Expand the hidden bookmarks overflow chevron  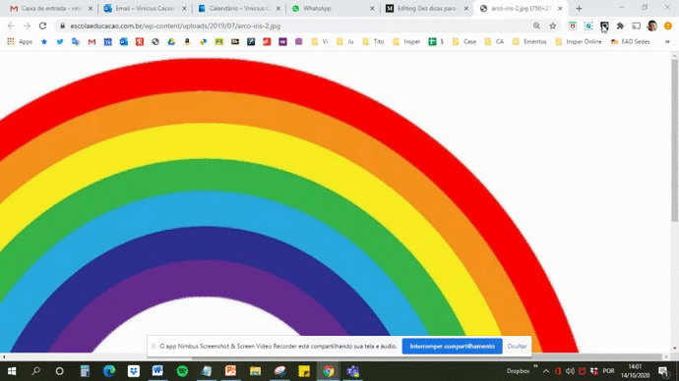click(x=667, y=42)
